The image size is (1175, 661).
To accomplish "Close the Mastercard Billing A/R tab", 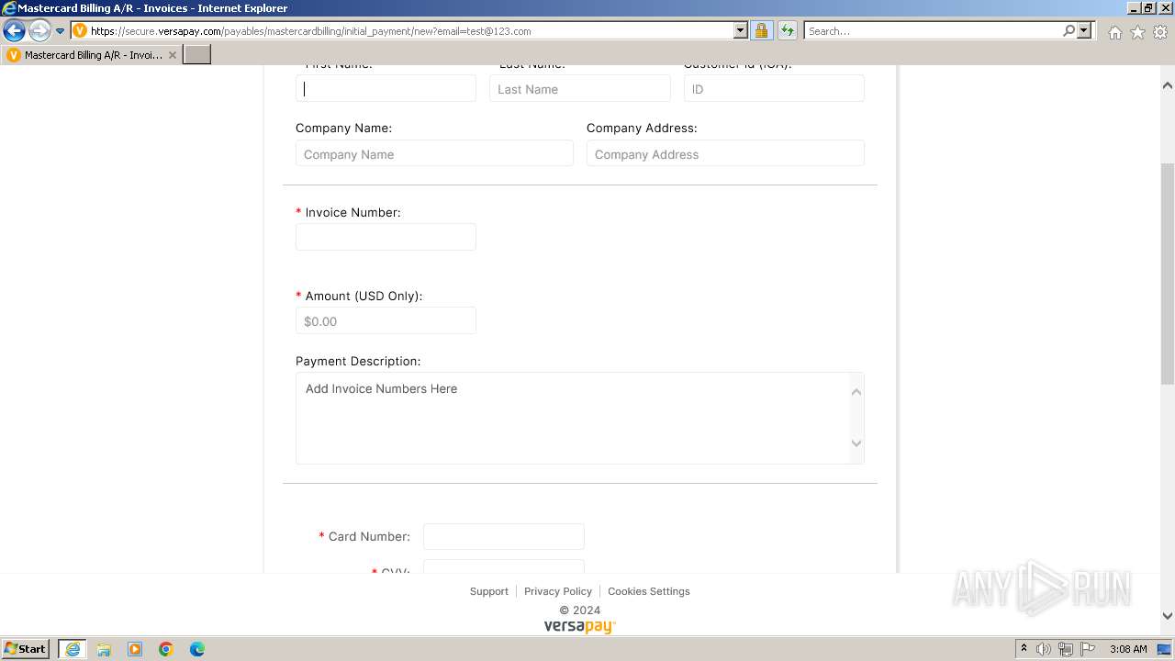I will click(x=172, y=55).
